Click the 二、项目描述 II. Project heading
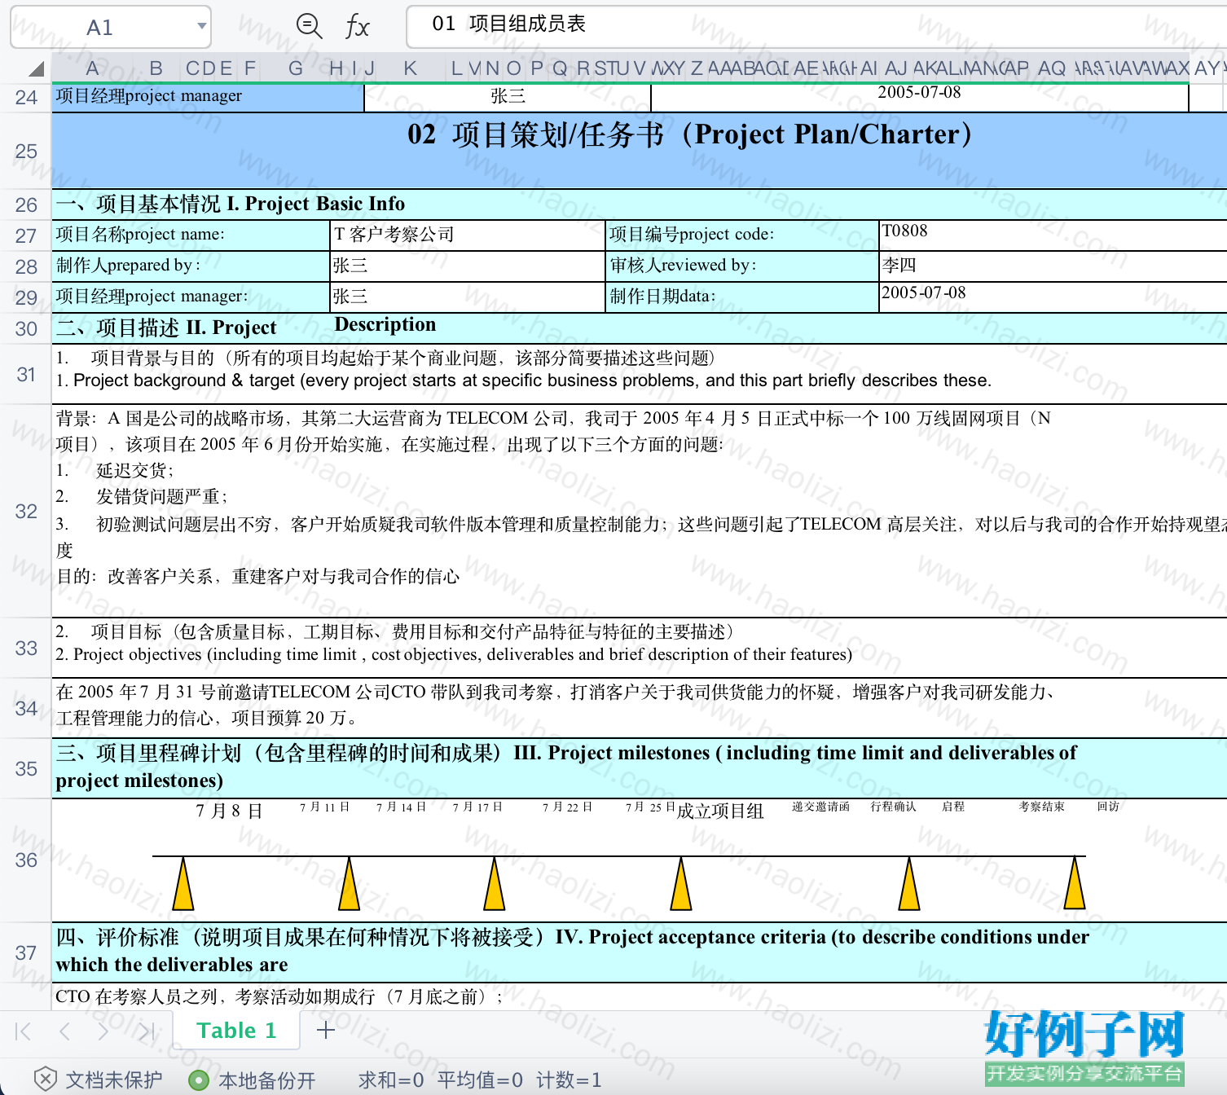 pyautogui.click(x=640, y=328)
